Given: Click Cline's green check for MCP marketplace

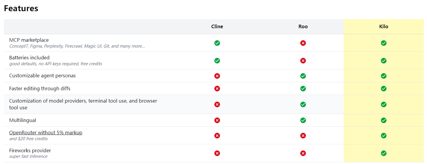Looking at the screenshot, I should click(217, 43).
